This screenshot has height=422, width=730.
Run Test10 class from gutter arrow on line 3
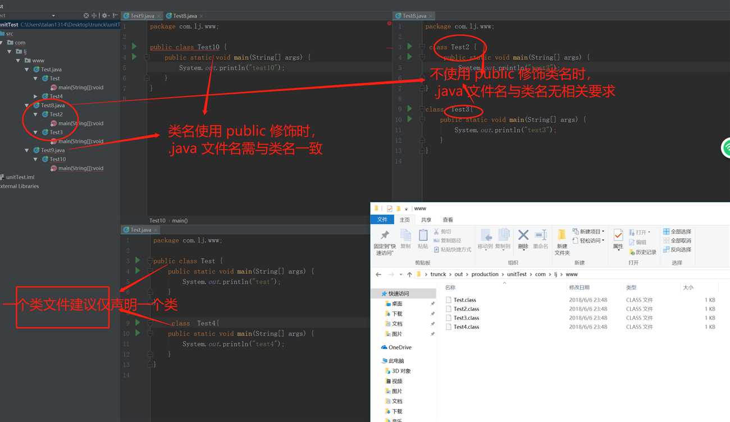click(134, 47)
